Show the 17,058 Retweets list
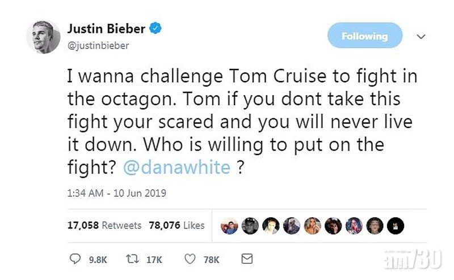The width and height of the screenshot is (454, 280). click(104, 225)
